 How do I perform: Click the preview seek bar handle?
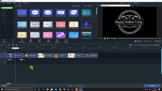pyautogui.click(x=114, y=38)
